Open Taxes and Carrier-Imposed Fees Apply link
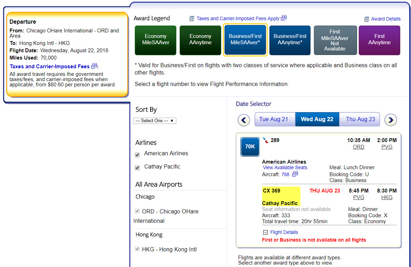 238,19
